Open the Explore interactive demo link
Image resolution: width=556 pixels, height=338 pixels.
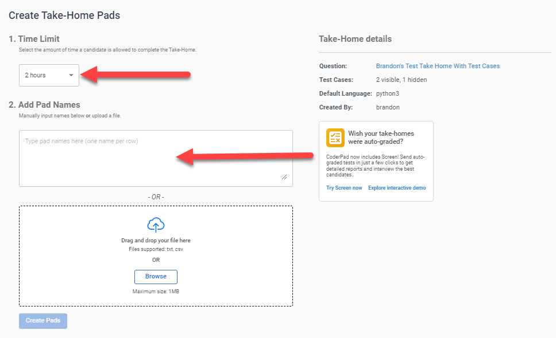click(397, 188)
